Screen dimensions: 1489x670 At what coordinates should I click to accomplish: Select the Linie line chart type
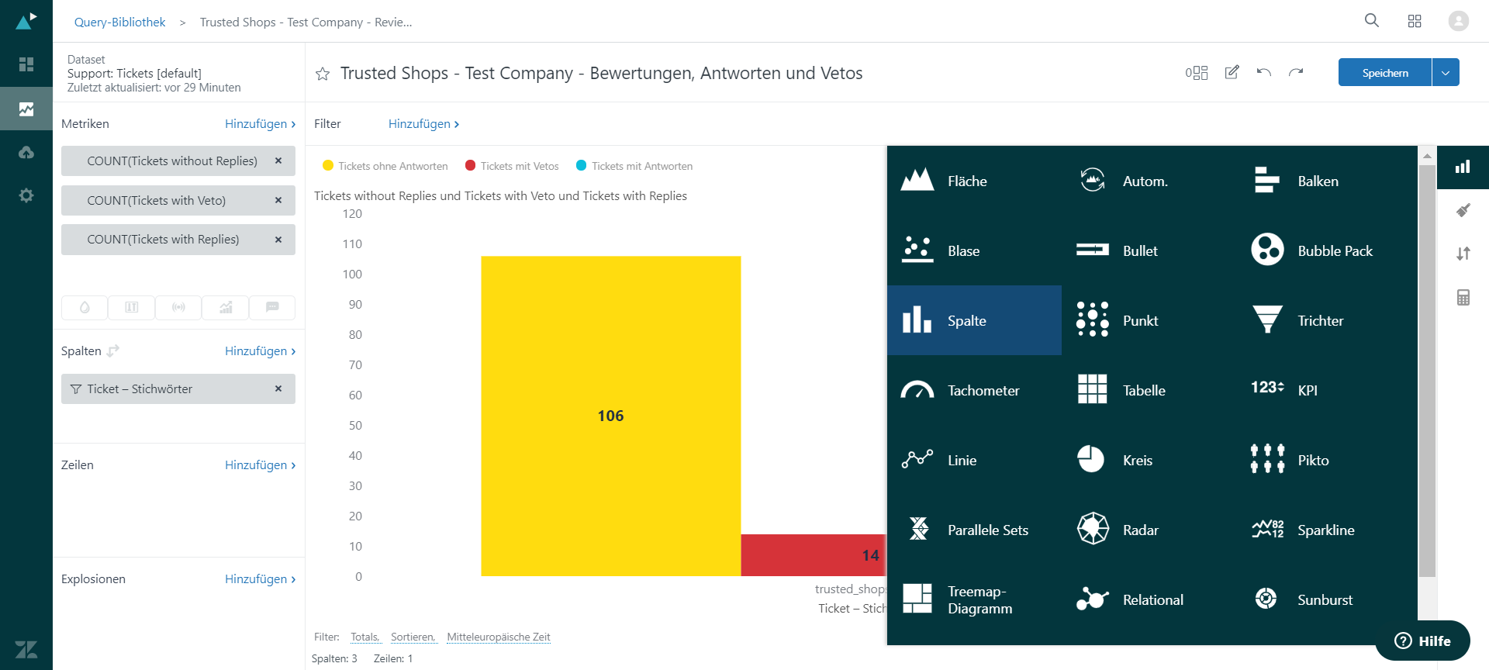[x=974, y=460]
